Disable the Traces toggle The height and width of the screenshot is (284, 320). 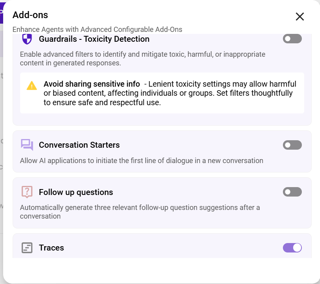tap(292, 247)
